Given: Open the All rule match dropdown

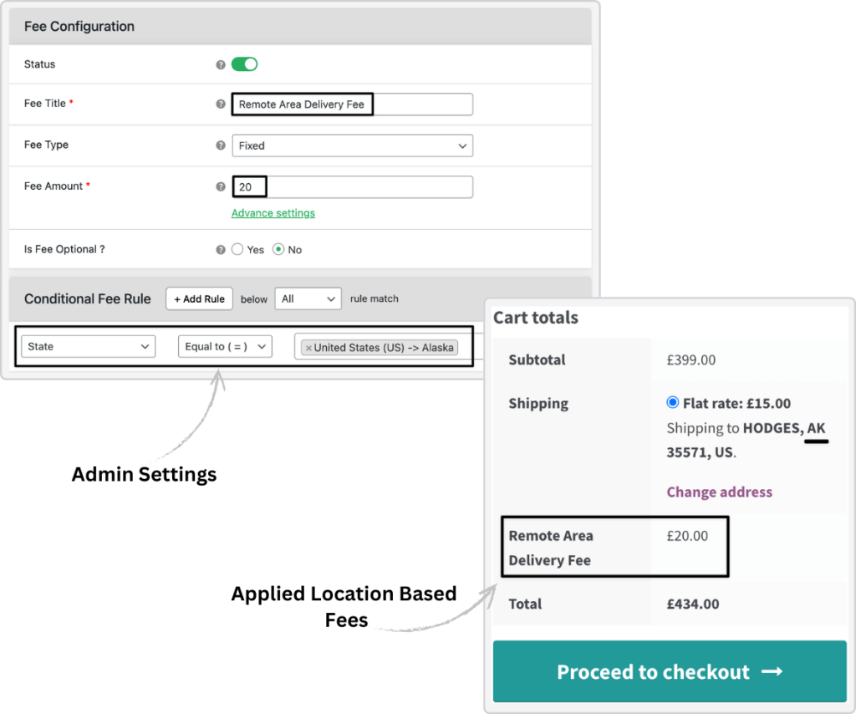Looking at the screenshot, I should coord(308,298).
